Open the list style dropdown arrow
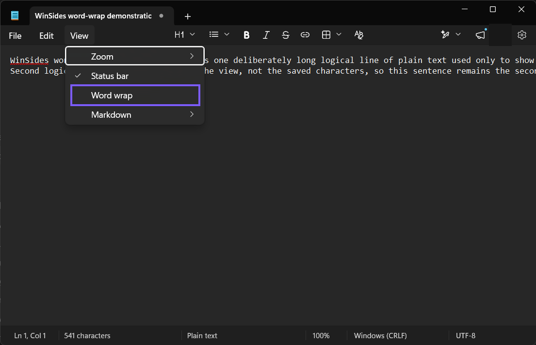536x345 pixels. [x=227, y=34]
